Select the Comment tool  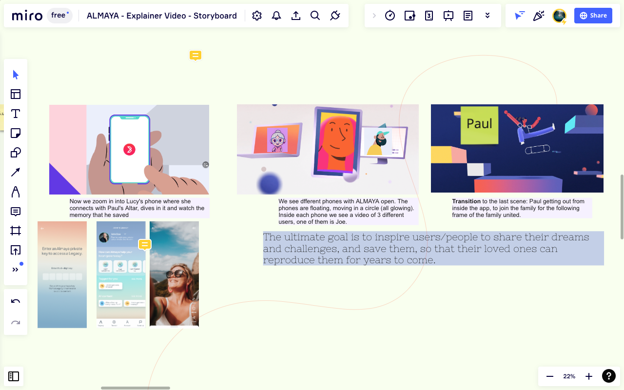point(16,211)
